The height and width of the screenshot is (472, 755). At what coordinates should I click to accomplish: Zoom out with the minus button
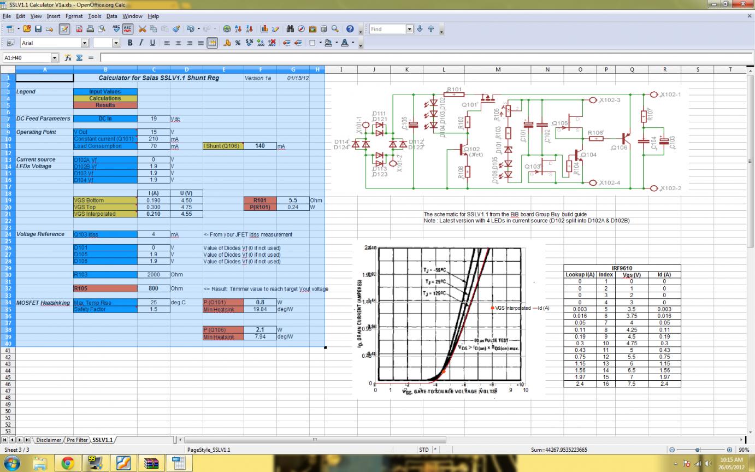(672, 450)
